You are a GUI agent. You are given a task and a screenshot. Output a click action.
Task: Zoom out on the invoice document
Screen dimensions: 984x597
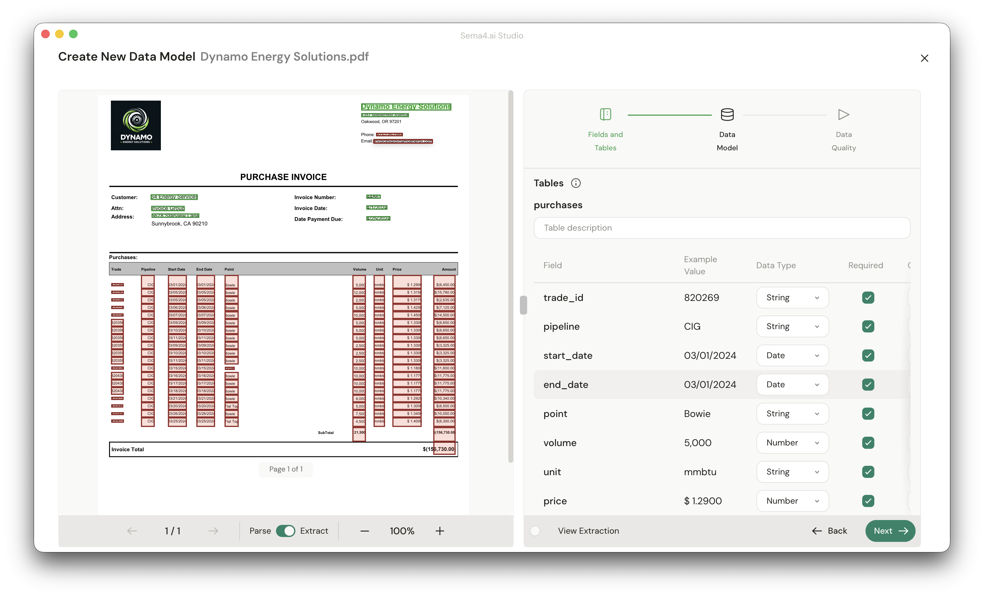coord(364,531)
